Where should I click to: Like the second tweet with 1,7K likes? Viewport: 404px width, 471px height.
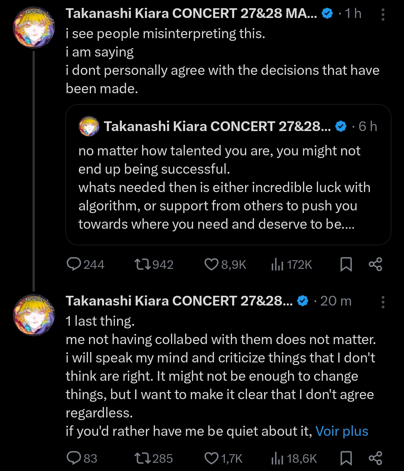pos(211,458)
